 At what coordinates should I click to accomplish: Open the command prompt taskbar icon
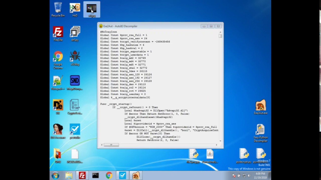[96, 175]
